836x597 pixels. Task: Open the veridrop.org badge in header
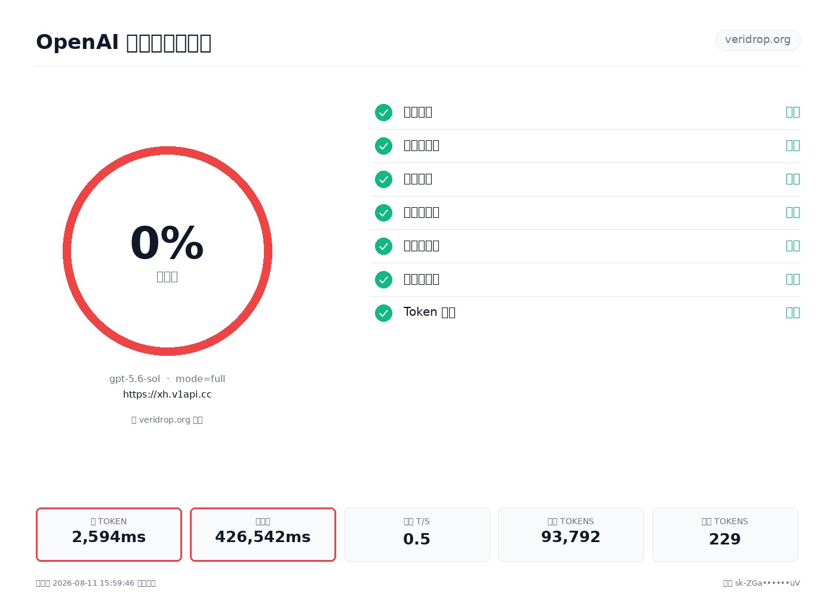click(758, 40)
